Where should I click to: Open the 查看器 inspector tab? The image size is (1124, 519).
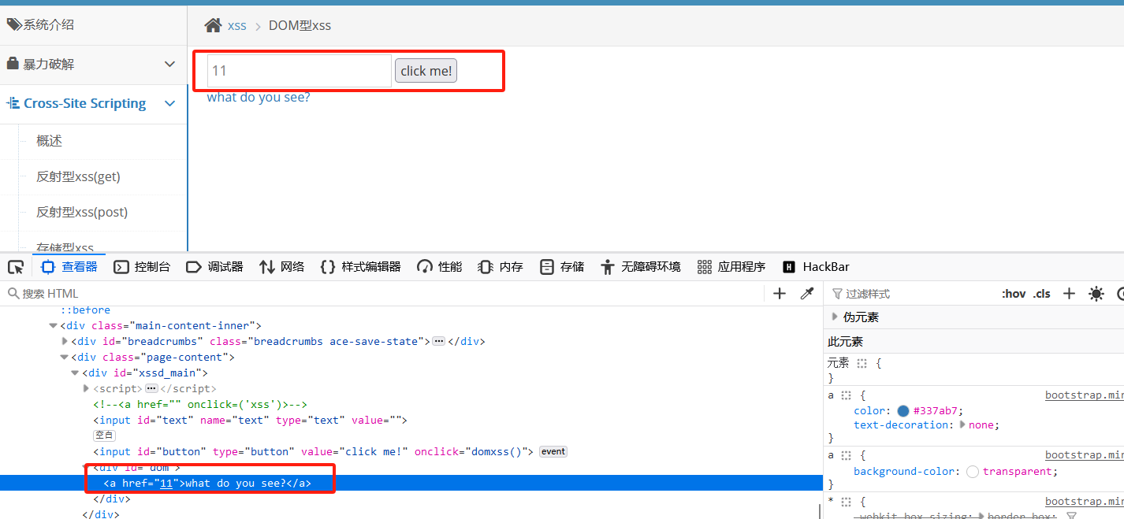pos(69,267)
